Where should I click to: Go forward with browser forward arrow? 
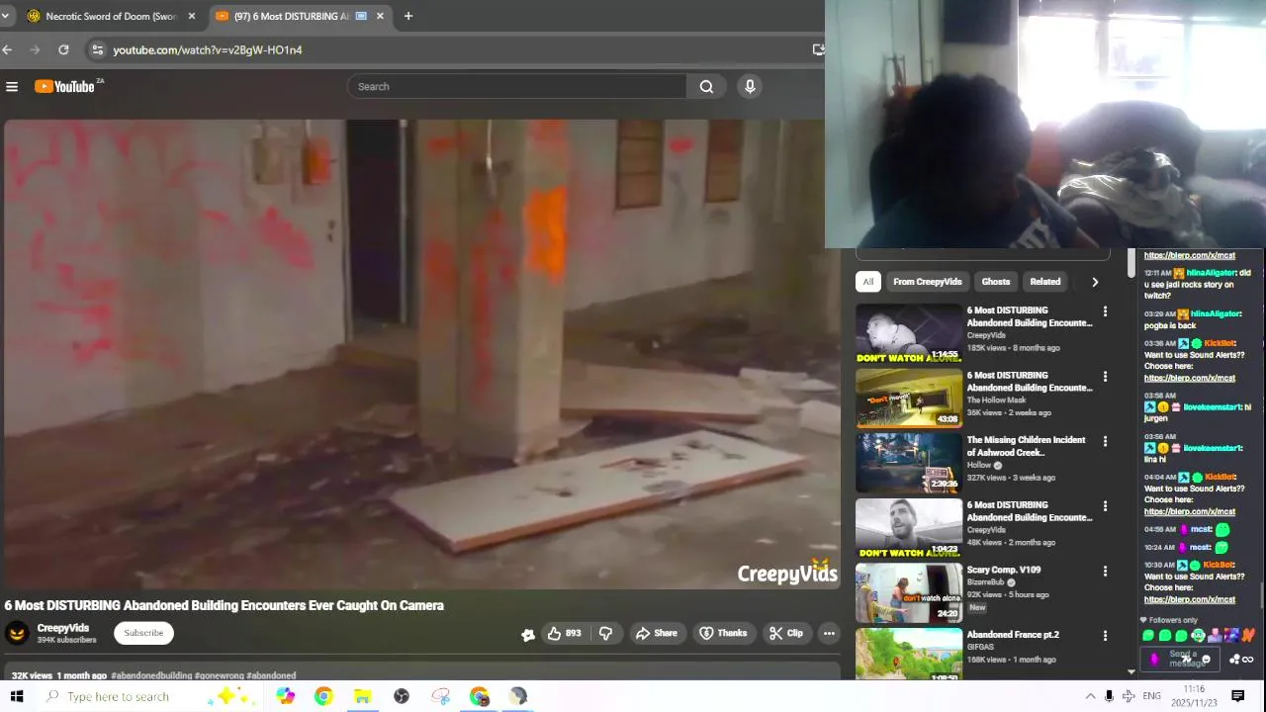tap(36, 49)
